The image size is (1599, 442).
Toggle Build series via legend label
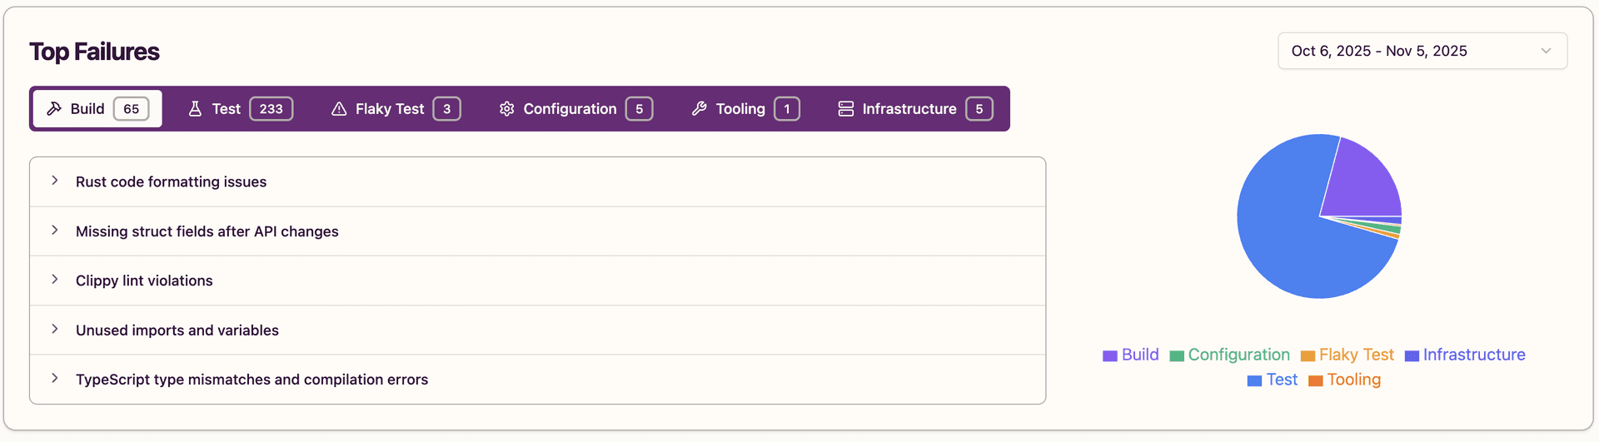pos(1140,355)
